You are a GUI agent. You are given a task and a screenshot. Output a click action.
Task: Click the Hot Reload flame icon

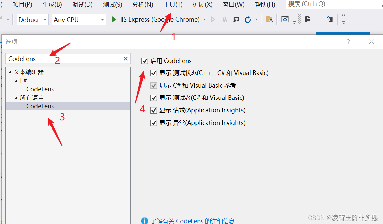[x=225, y=19]
